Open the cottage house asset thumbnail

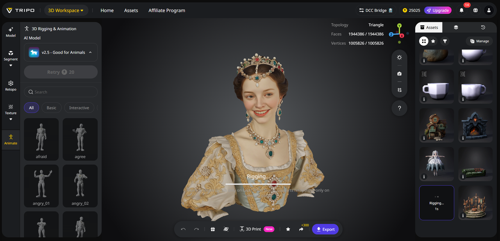[437, 125]
